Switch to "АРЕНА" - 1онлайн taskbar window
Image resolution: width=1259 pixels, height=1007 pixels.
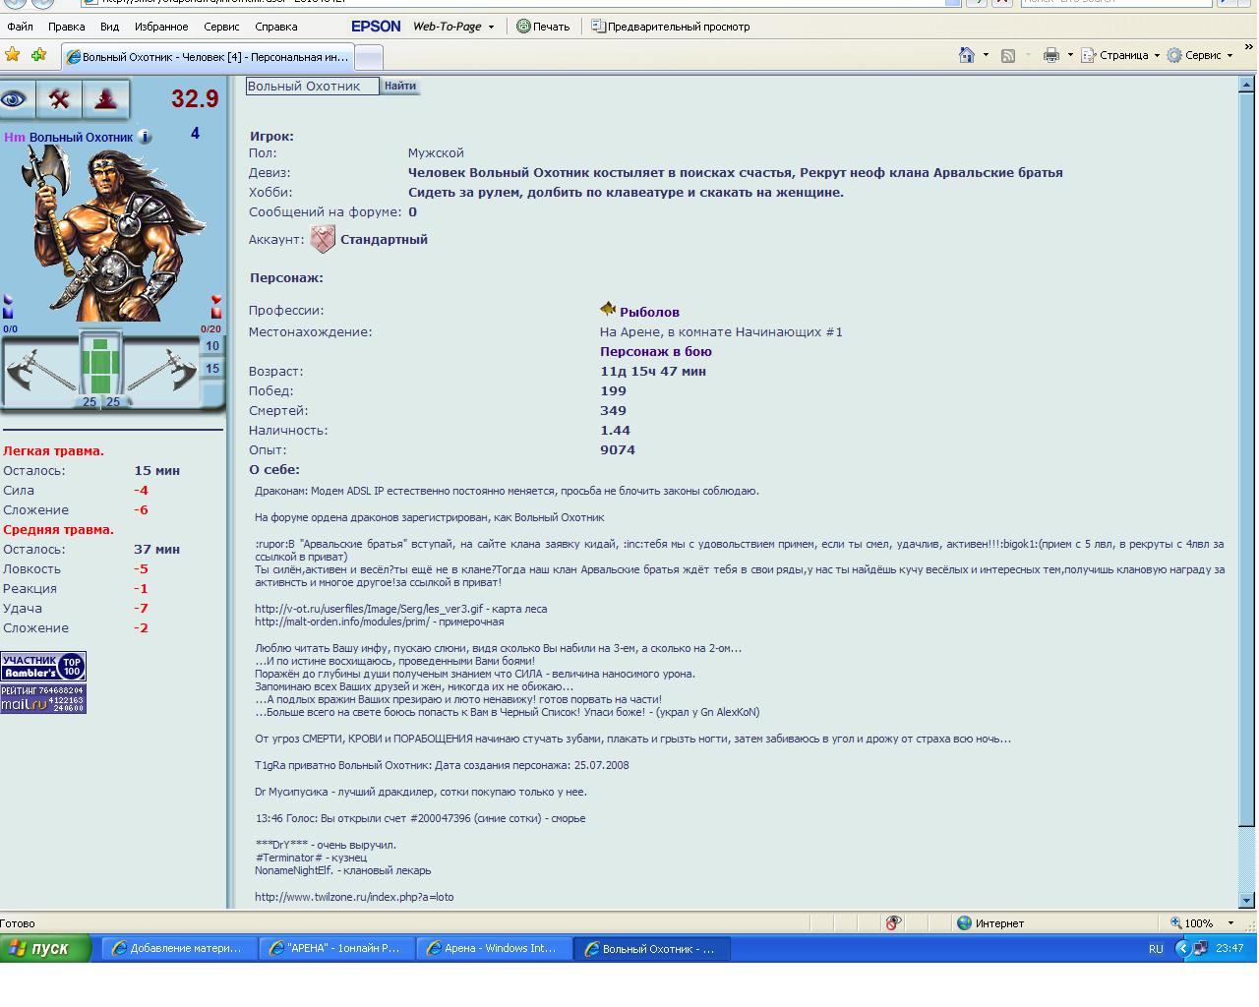335,948
